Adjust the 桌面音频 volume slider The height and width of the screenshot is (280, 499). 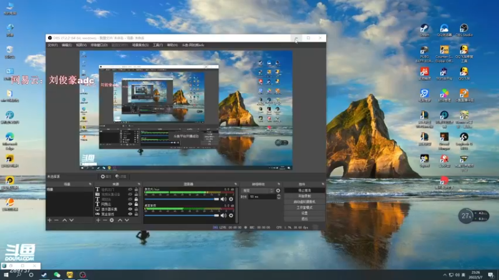[x=182, y=215]
